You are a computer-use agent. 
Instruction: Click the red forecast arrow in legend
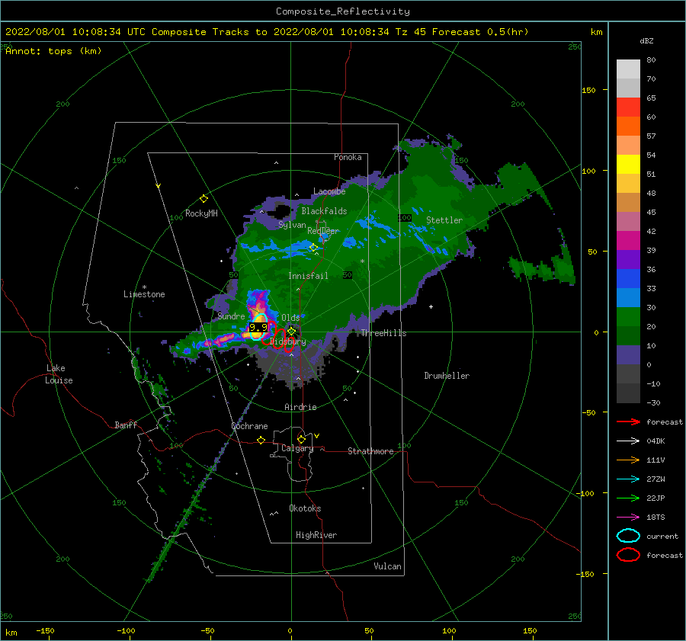click(628, 421)
